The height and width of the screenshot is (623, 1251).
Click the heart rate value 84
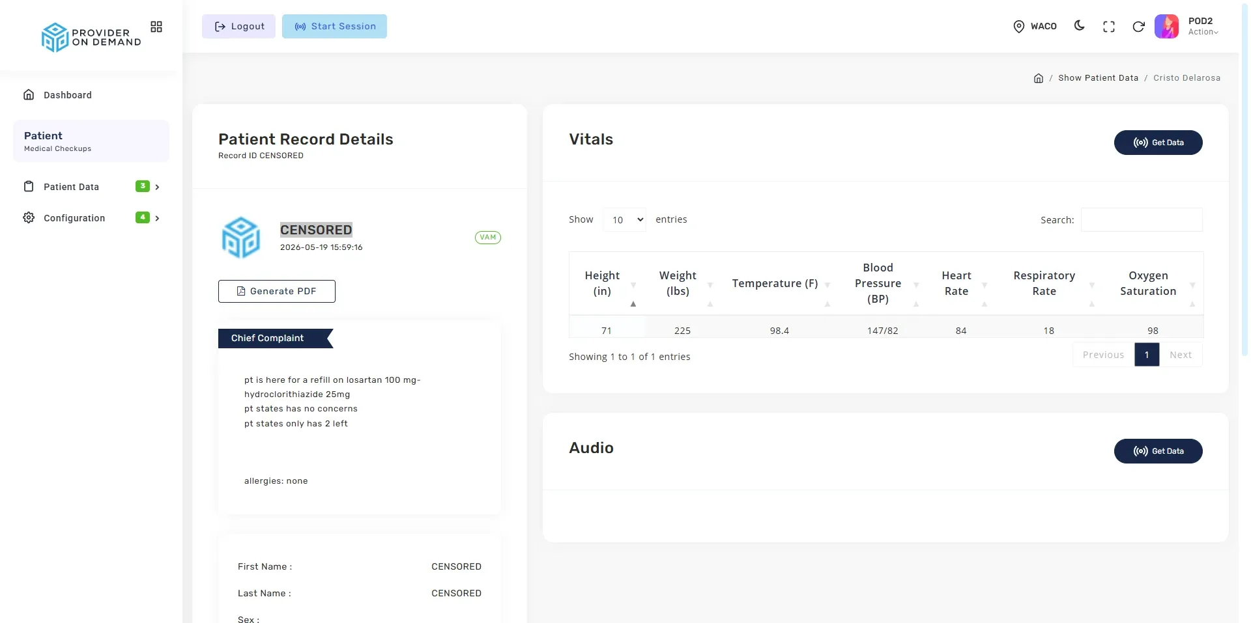coord(961,331)
